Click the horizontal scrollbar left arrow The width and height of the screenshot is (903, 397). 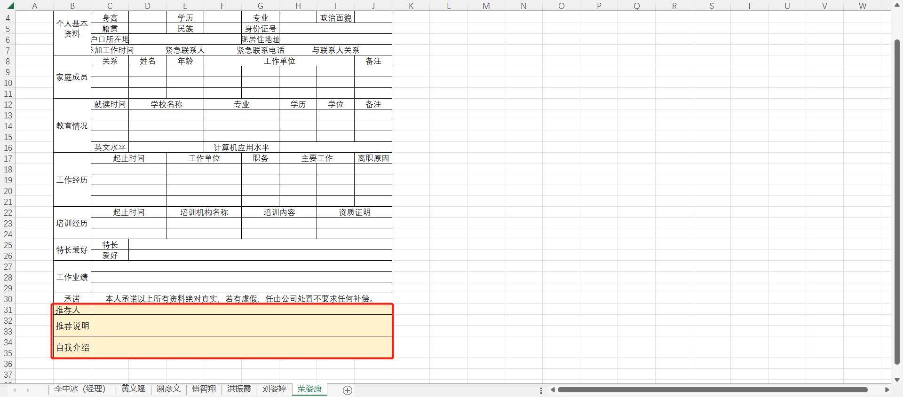pyautogui.click(x=553, y=390)
